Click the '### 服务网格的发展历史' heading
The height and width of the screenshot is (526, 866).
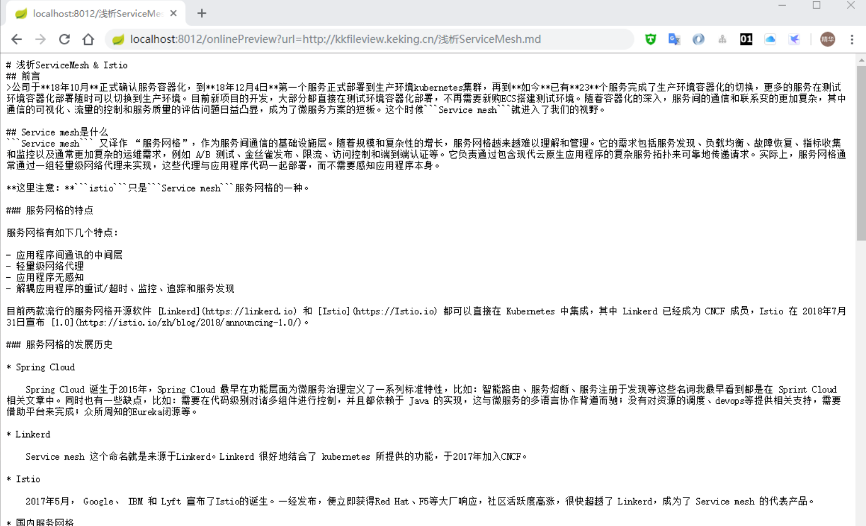click(x=59, y=345)
